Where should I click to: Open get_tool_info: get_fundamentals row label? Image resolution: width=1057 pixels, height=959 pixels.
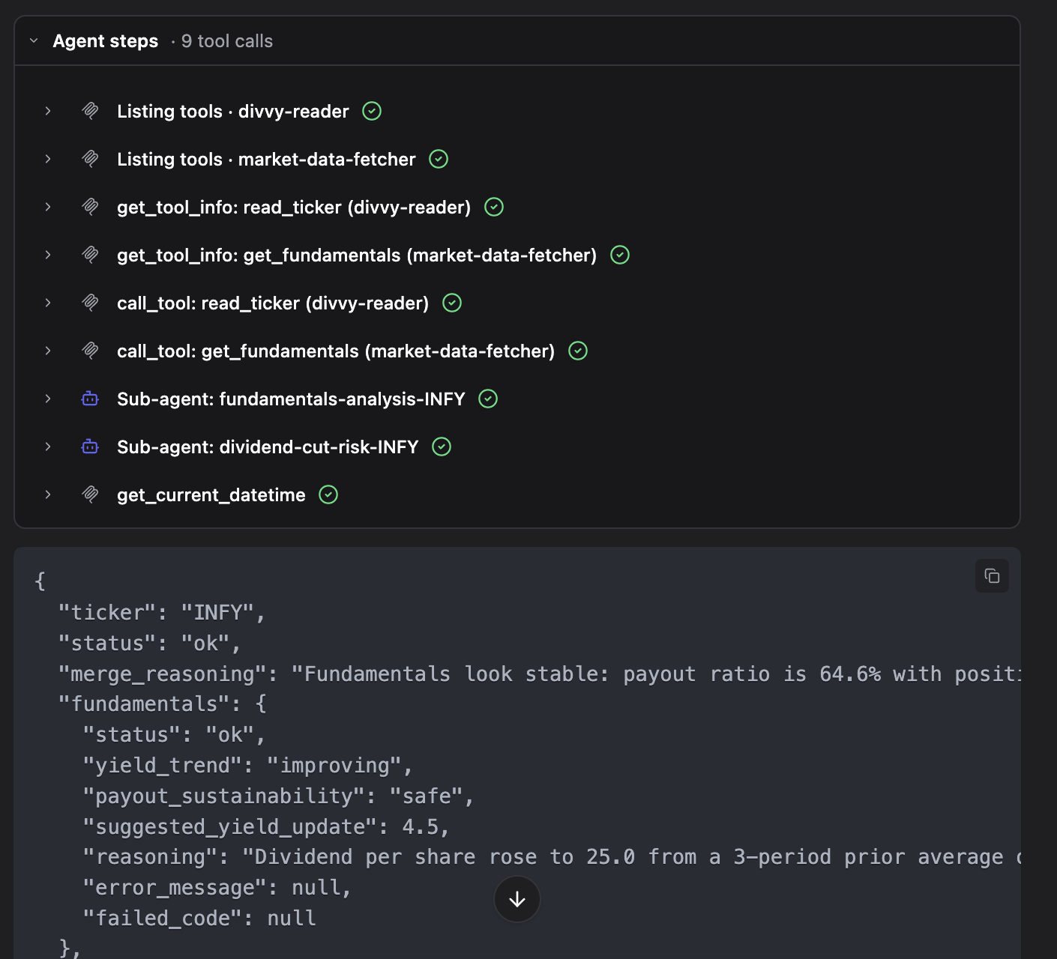pos(357,255)
